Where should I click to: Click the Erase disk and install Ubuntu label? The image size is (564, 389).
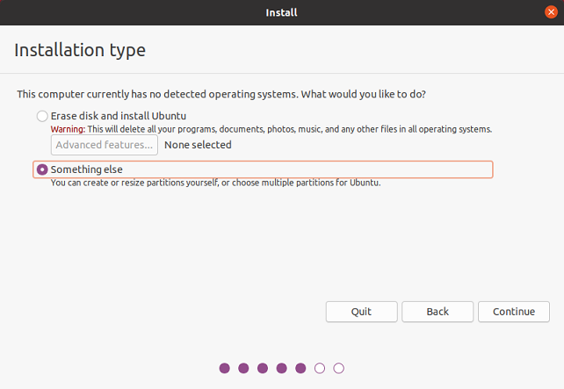[x=119, y=116]
